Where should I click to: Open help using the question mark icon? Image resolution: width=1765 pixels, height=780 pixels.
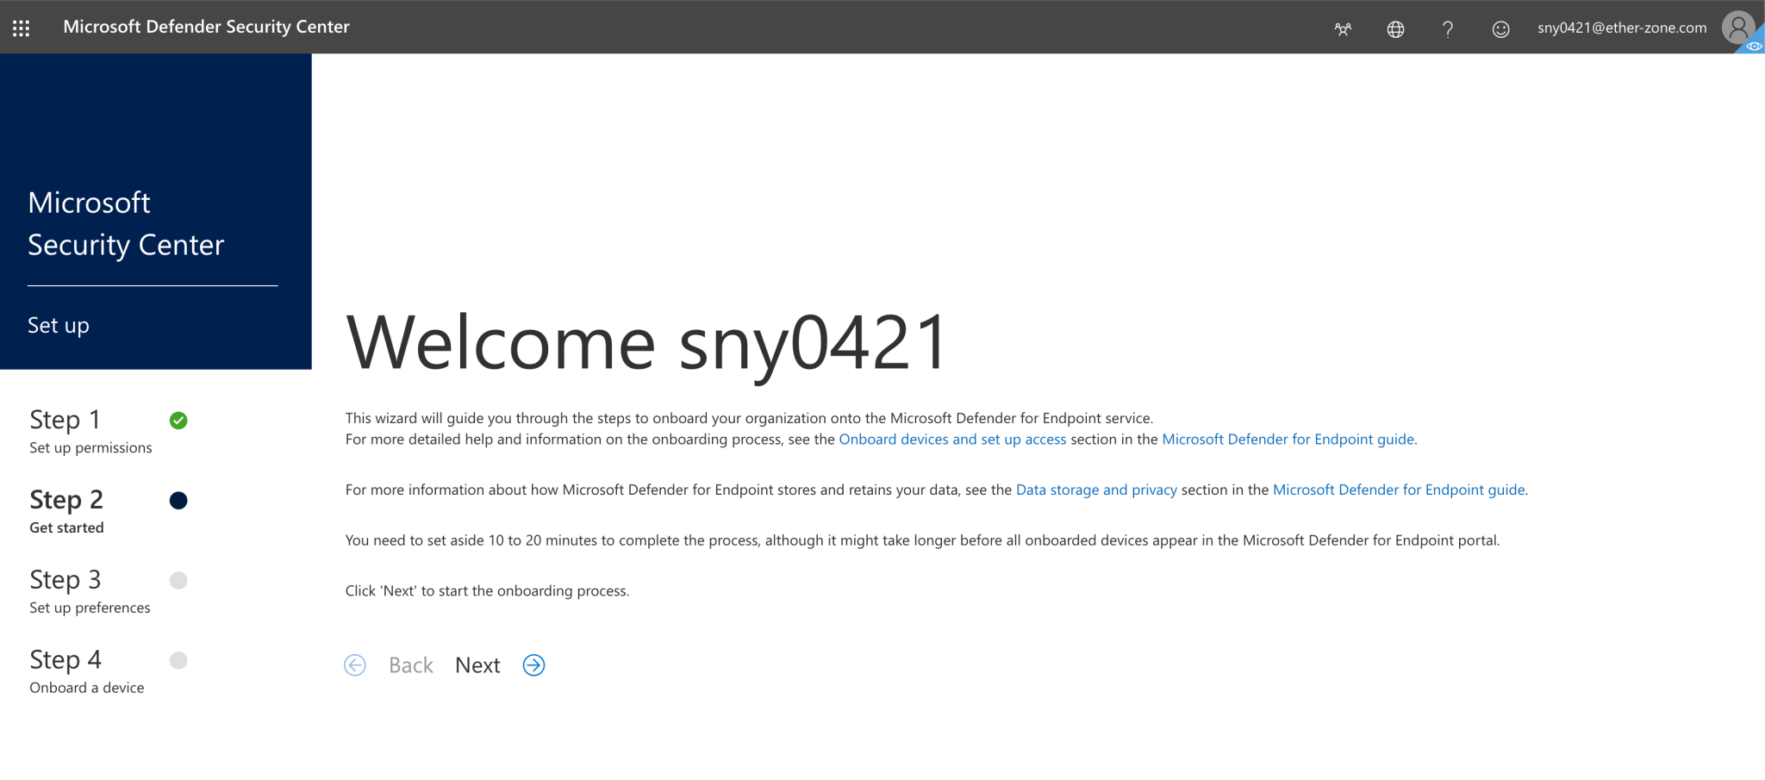point(1448,28)
